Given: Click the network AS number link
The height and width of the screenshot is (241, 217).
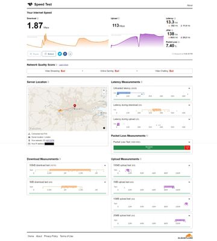Looking at the screenshot, I should [50, 140].
